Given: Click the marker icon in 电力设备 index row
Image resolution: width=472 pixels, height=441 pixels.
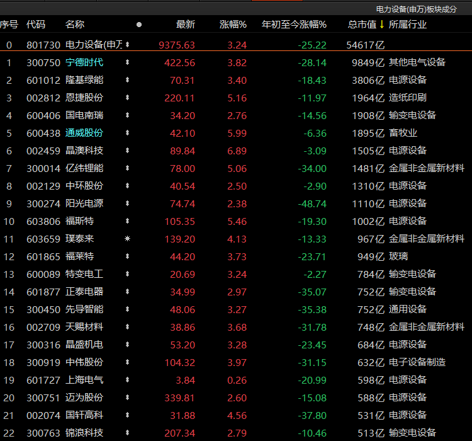Looking at the screenshot, I should click(x=128, y=45).
